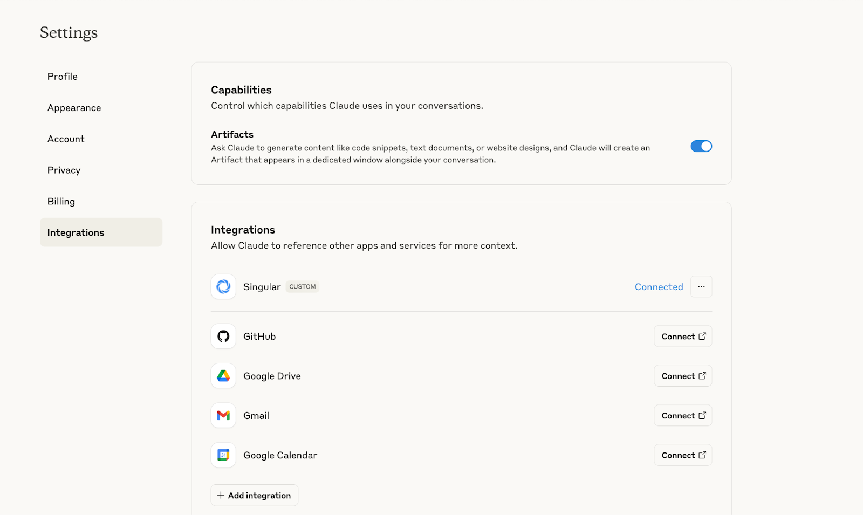Click the GitHub octocat icon
Image resolution: width=863 pixels, height=515 pixels.
pyautogui.click(x=223, y=337)
